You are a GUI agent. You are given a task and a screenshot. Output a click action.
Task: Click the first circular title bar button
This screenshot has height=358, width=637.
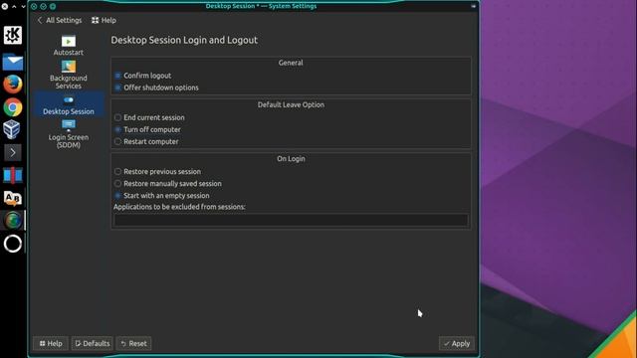pyautogui.click(x=34, y=7)
